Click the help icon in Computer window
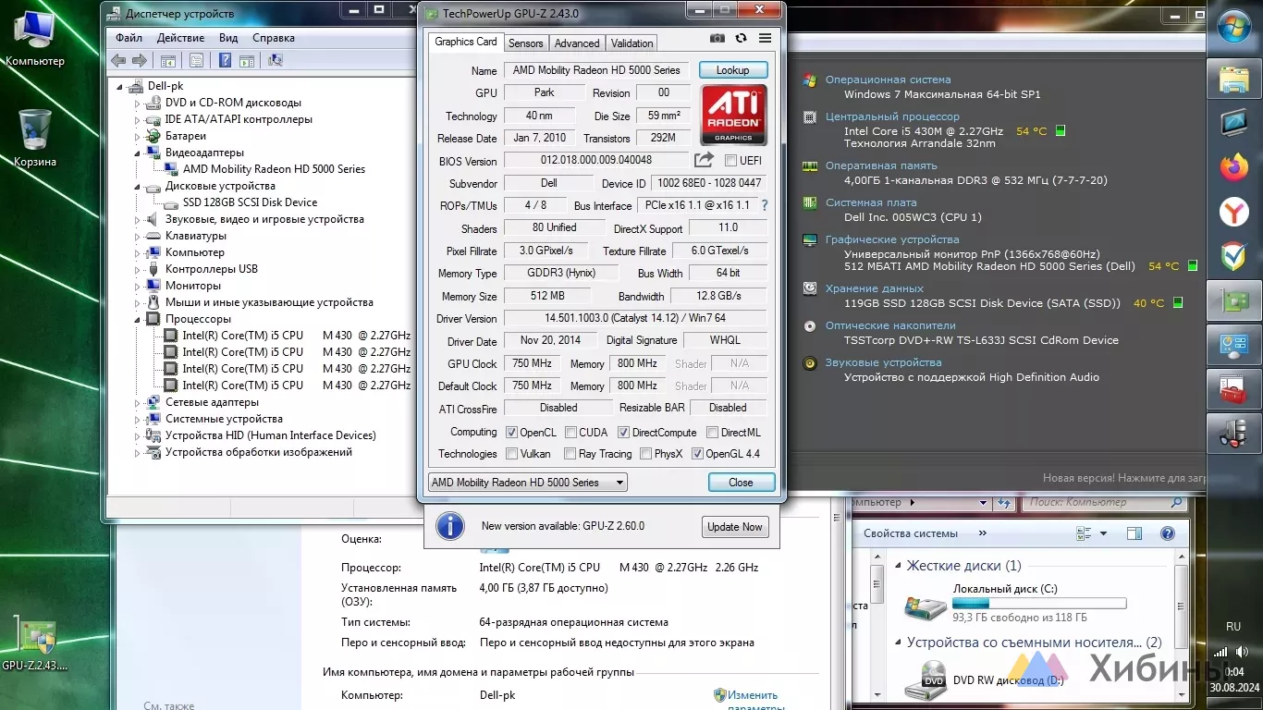 [1168, 533]
